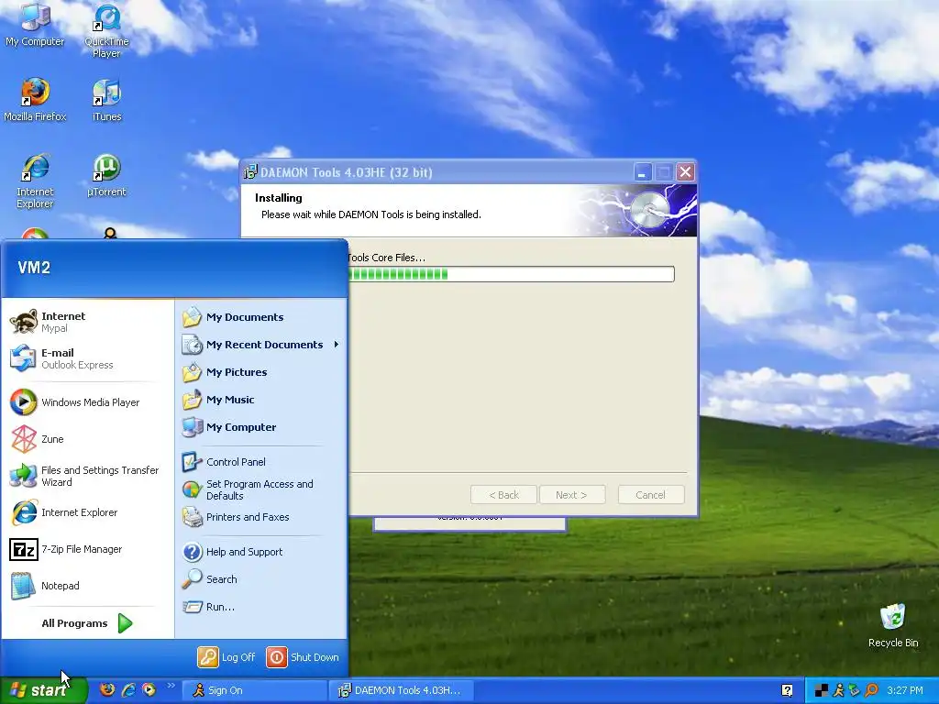
Task: Launch Internet Explorer from Start menu list
Action: pyautogui.click(x=88, y=512)
